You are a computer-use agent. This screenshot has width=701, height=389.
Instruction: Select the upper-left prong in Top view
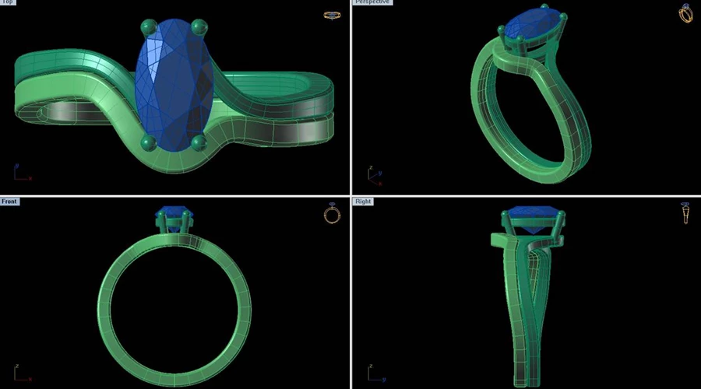tap(146, 29)
